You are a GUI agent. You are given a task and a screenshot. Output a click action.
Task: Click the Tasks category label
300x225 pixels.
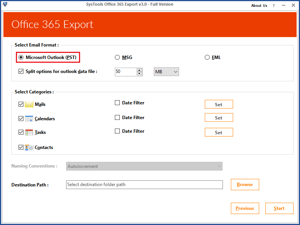click(x=40, y=132)
